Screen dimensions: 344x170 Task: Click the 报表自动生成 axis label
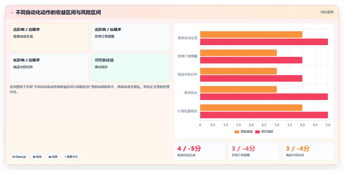pos(188,38)
